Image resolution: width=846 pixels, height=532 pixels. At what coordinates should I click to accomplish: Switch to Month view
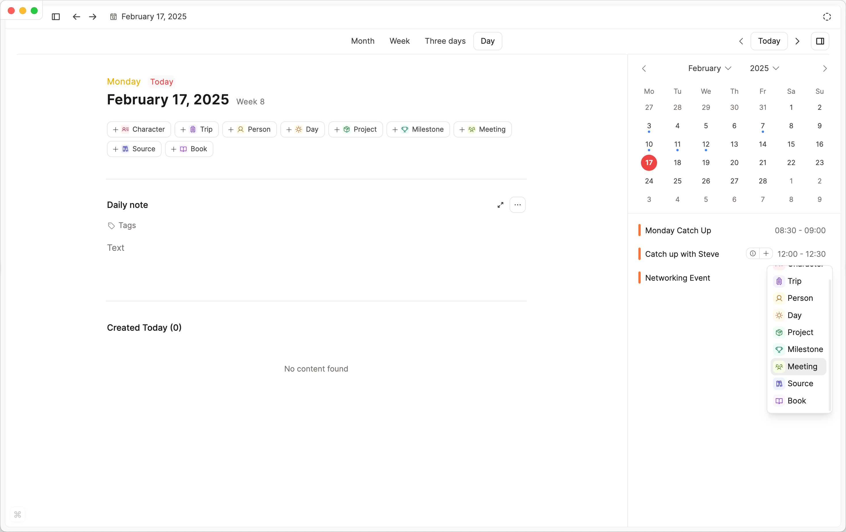363,41
